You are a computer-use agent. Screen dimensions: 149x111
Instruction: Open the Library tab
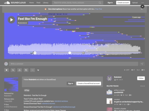pos(46,3)
